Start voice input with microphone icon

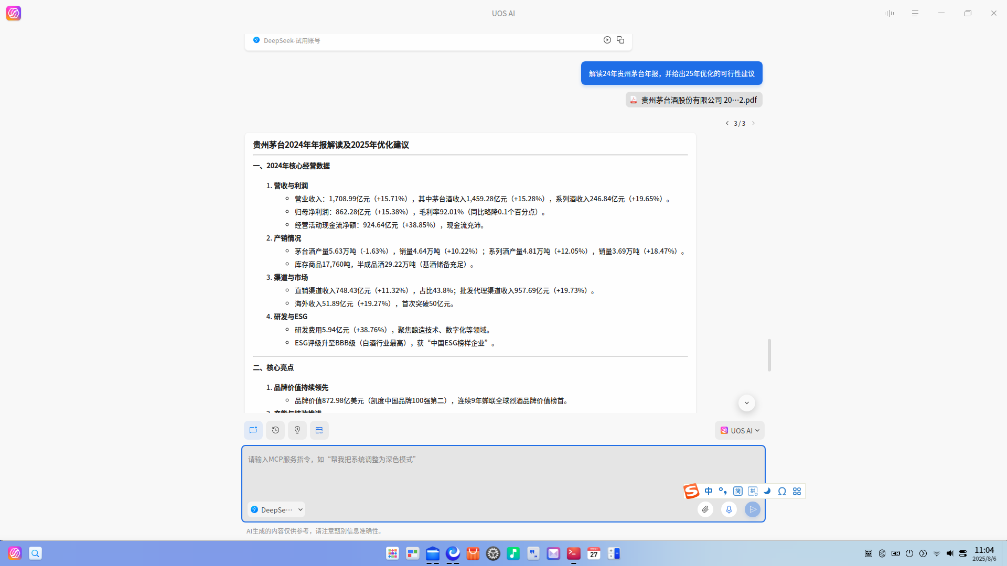pos(729,509)
